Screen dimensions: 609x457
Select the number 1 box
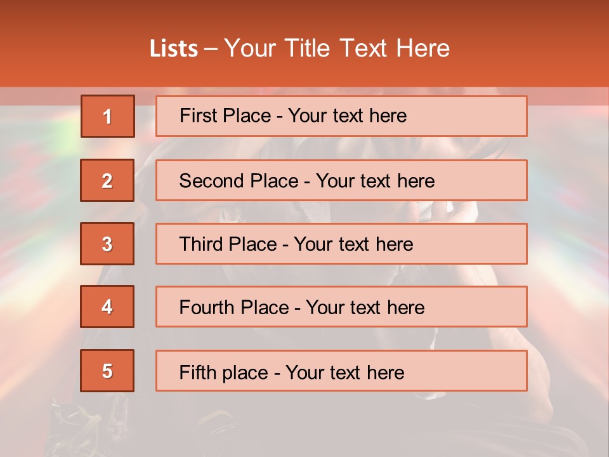coord(108,116)
